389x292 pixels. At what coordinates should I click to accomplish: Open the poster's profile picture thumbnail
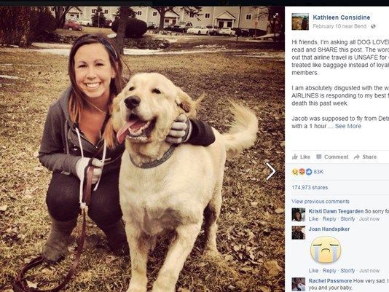(300, 22)
